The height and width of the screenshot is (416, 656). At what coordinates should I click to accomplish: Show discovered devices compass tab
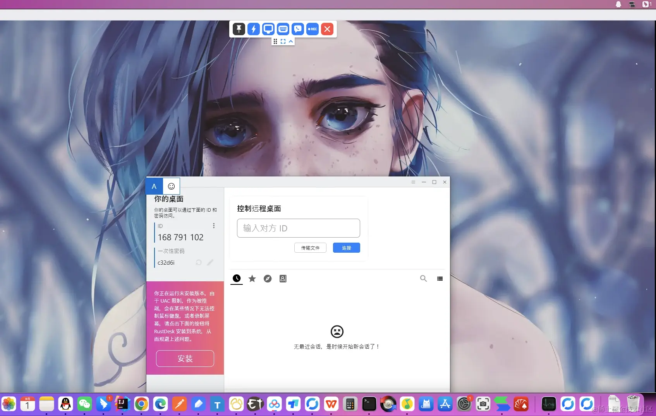268,279
